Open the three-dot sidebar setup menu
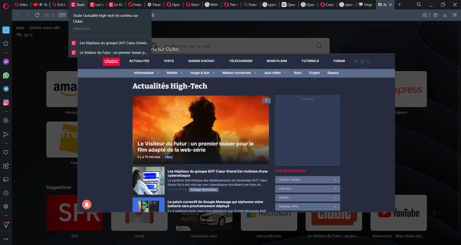 (6, 239)
